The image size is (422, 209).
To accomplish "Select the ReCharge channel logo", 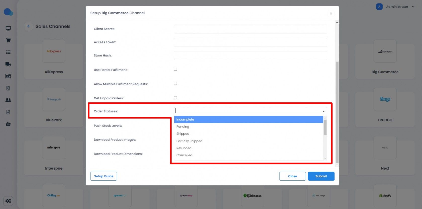I will pos(319,195).
